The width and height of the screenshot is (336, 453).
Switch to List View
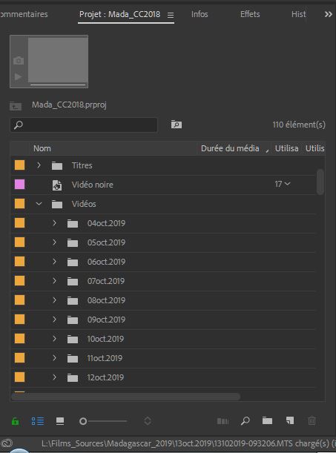coord(38,421)
